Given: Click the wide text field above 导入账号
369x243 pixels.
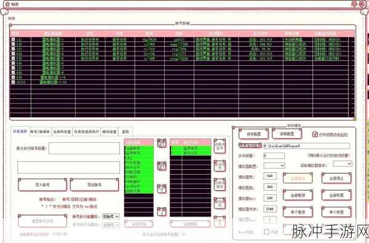Looking at the screenshot, I should tap(68, 167).
